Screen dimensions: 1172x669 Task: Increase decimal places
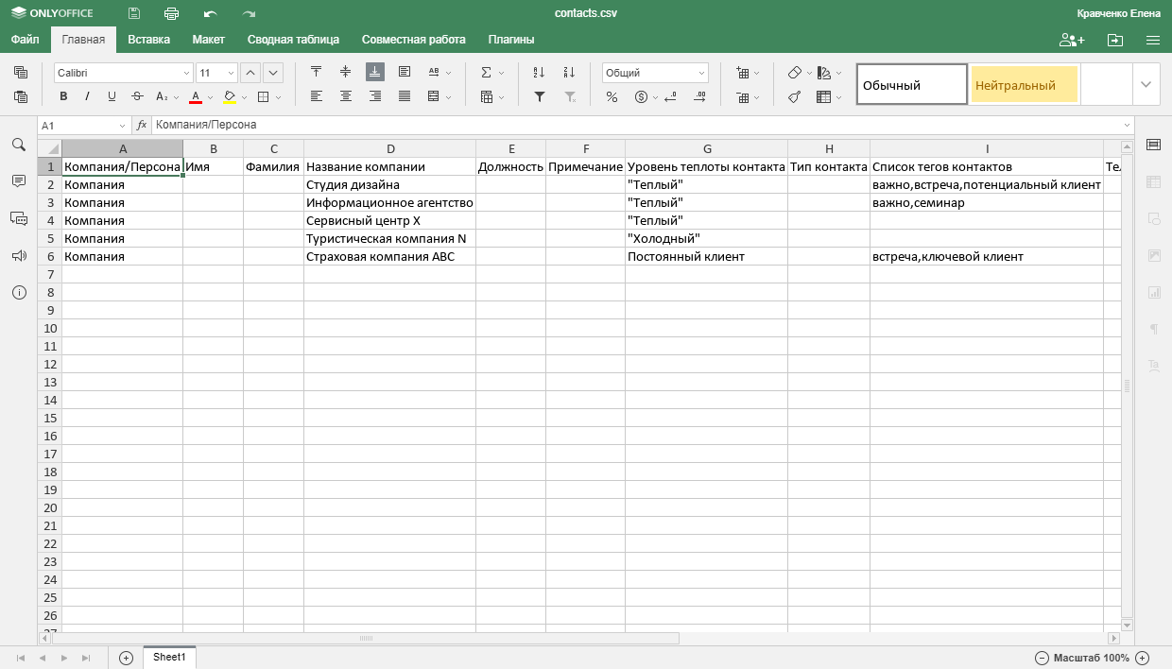pyautogui.click(x=699, y=96)
